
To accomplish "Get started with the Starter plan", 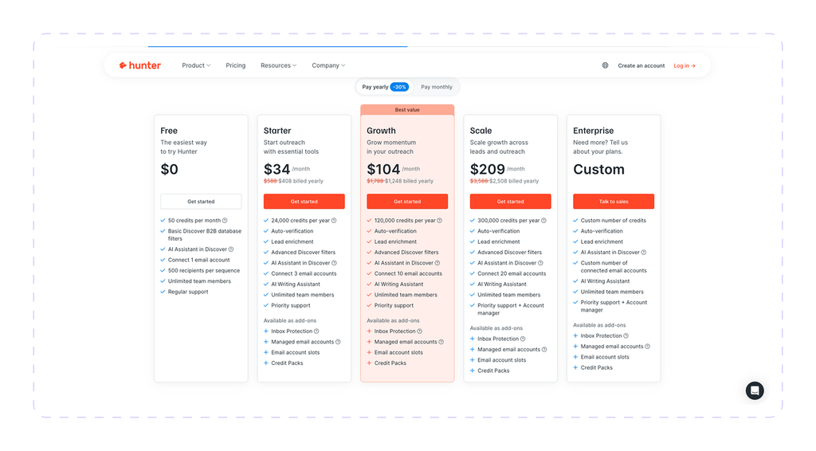I will pyautogui.click(x=304, y=202).
